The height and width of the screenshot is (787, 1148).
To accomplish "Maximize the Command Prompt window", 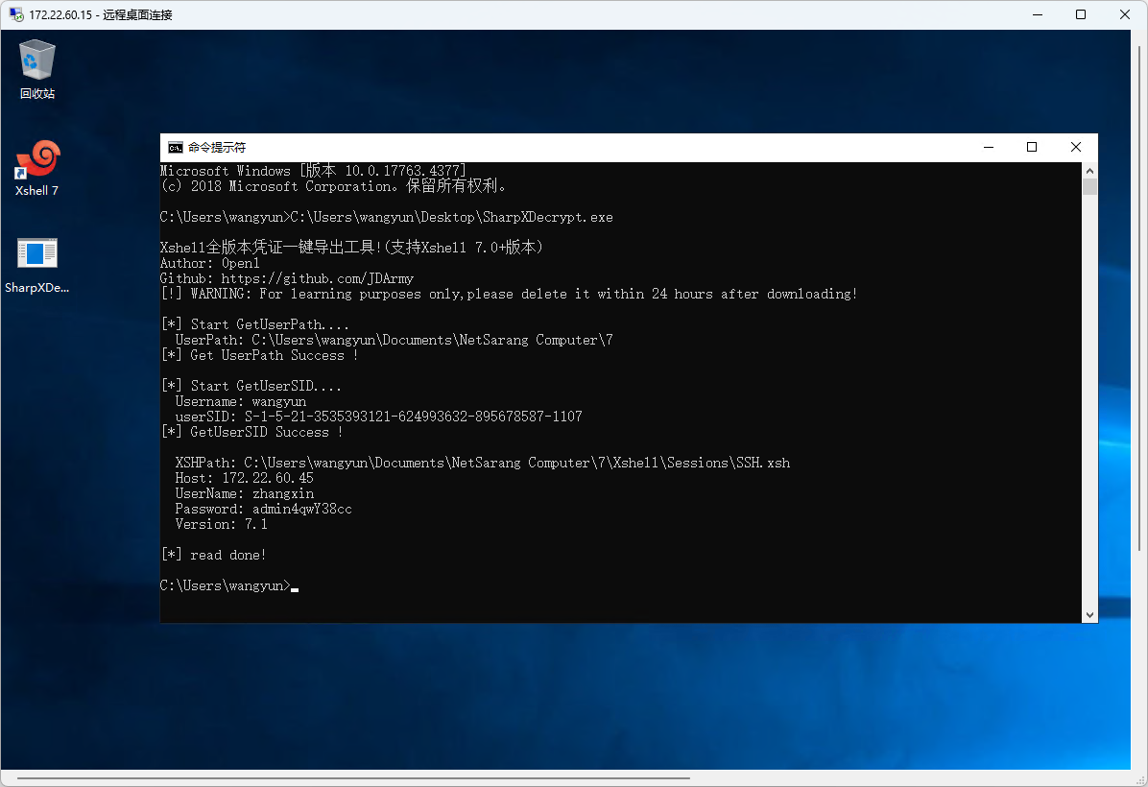I will click(x=1032, y=147).
